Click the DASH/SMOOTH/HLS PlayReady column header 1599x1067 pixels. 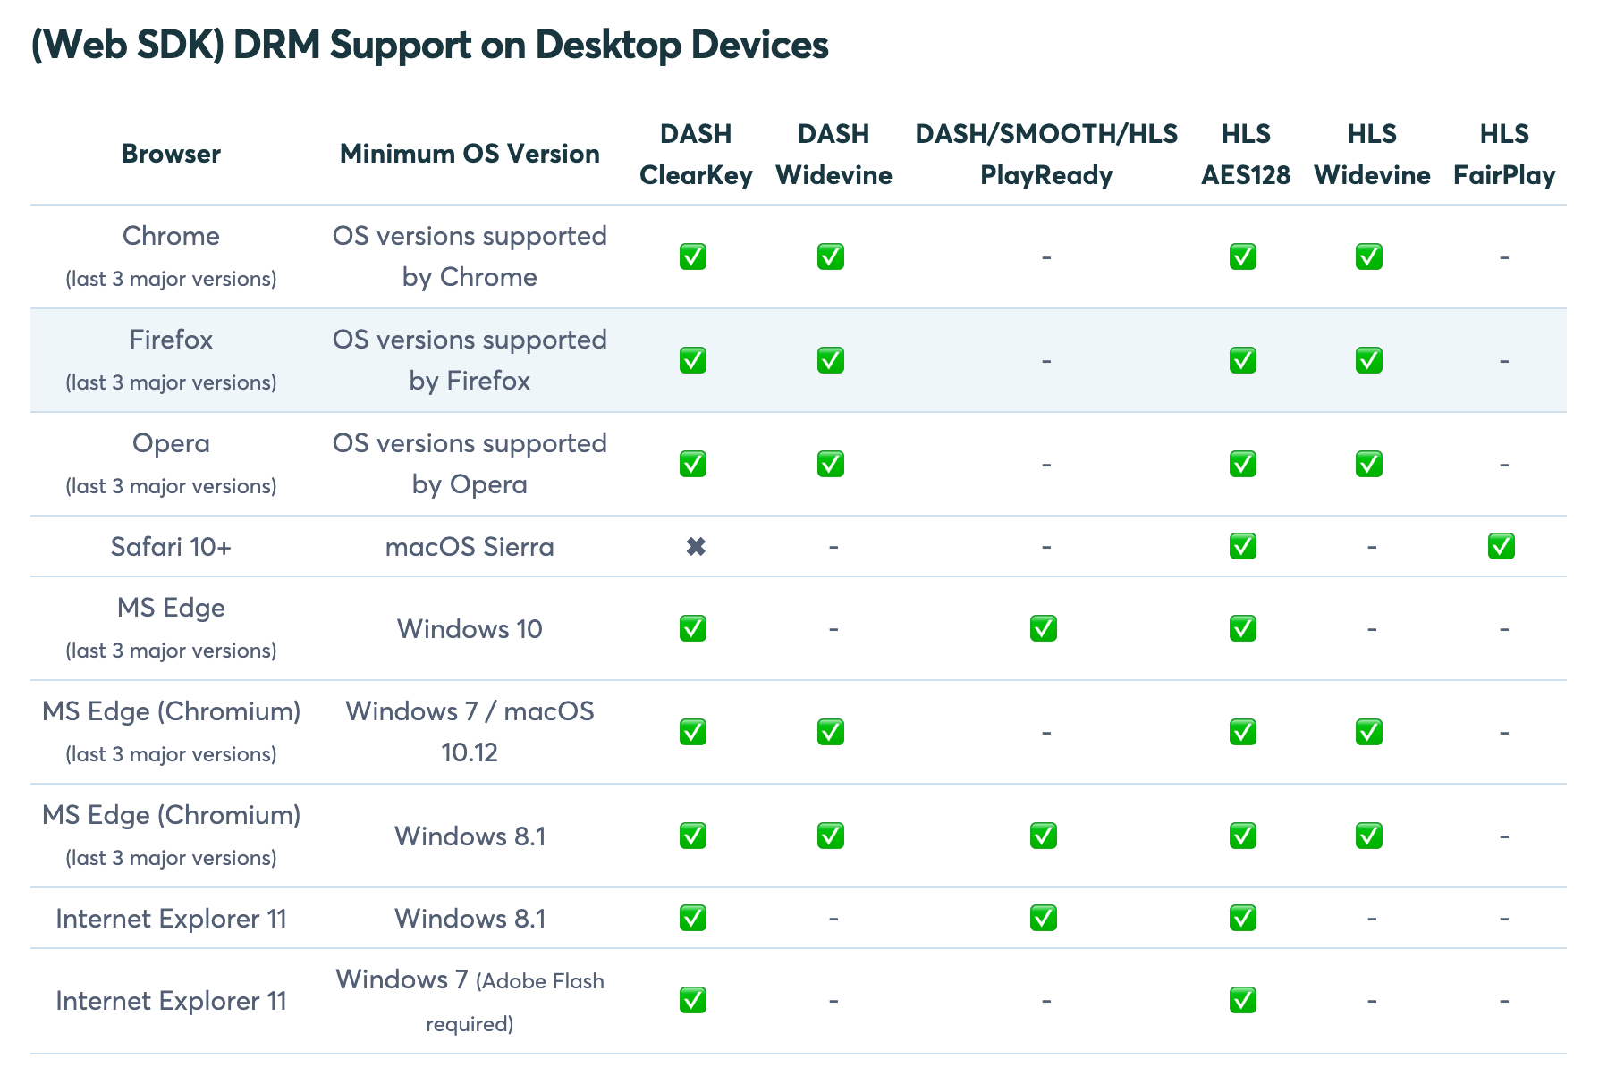[1046, 154]
